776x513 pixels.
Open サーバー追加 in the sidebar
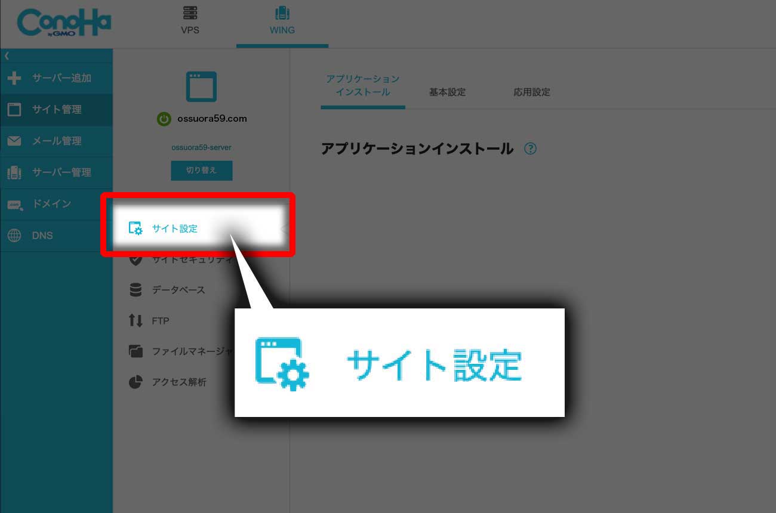(56, 78)
